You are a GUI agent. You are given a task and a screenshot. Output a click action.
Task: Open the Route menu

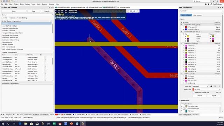tap(38, 4)
